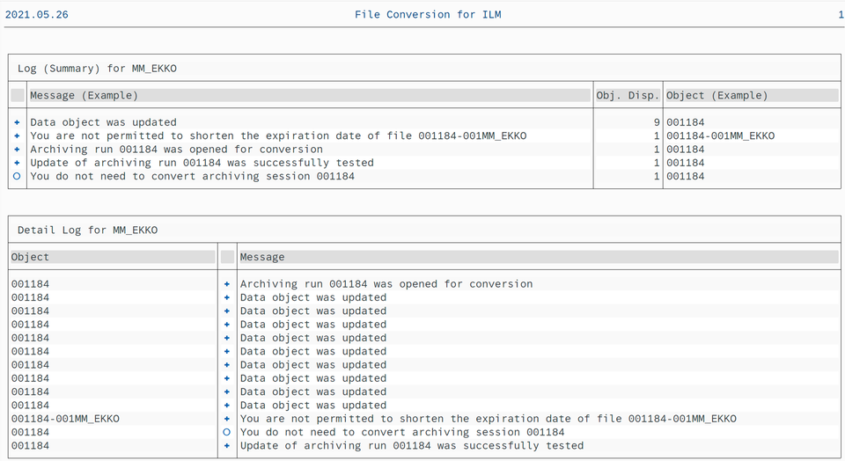
Task: Click summary plus icon for 'Update of archiving run 001184'
Action: point(17,163)
